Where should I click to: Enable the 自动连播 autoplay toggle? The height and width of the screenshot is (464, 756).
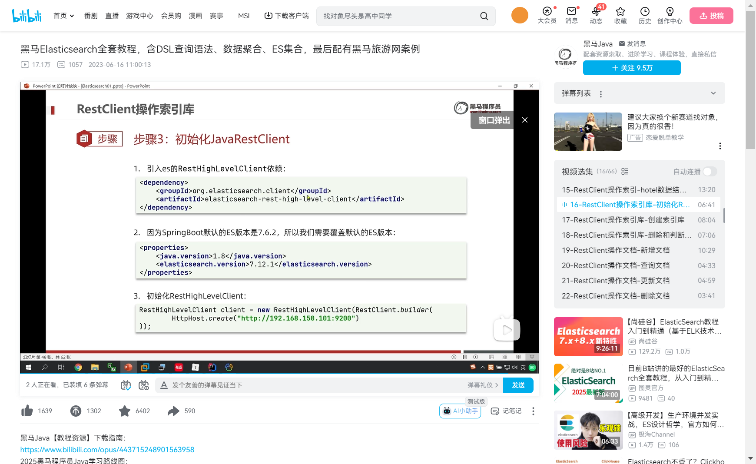(711, 172)
